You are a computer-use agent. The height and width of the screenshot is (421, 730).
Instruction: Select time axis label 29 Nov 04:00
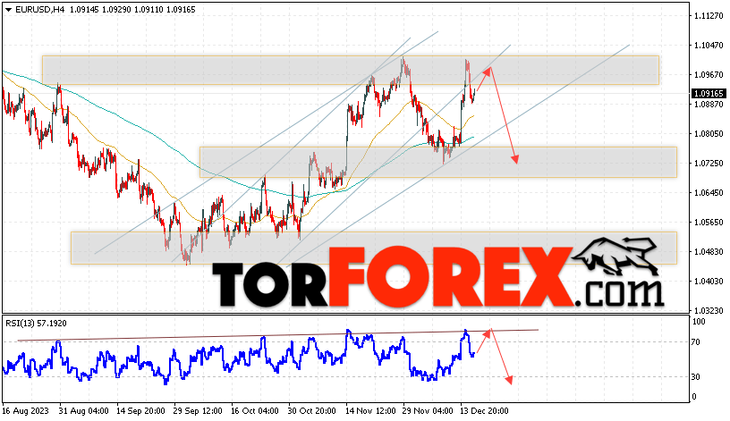(x=428, y=411)
